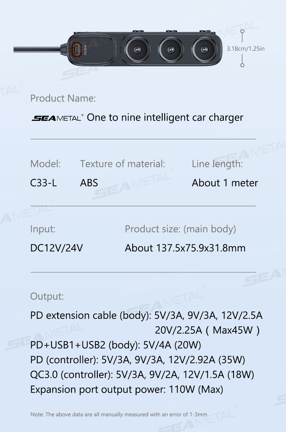Click the About 1 meter line length
This screenshot has height=432, width=286.
[x=225, y=183]
